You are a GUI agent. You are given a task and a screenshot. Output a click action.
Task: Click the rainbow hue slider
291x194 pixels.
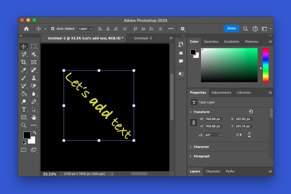(266, 65)
